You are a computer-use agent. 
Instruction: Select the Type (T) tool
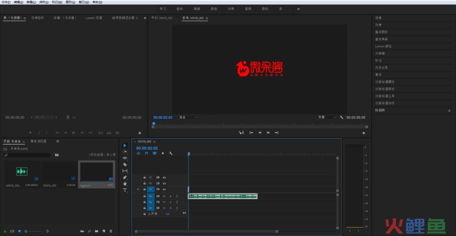pyautogui.click(x=125, y=190)
